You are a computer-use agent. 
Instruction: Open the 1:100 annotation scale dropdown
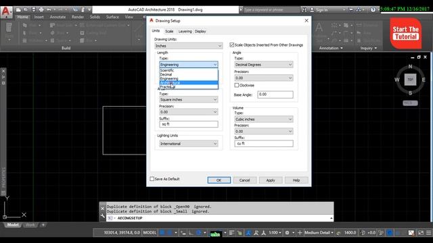point(275,232)
